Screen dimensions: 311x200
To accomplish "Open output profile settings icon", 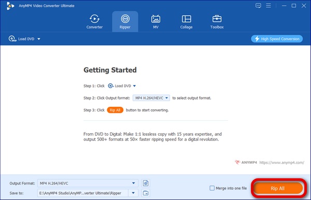I will tap(146, 183).
